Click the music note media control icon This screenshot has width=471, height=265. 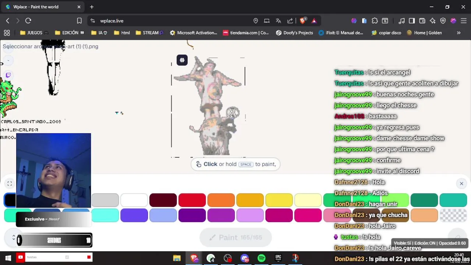point(402,21)
